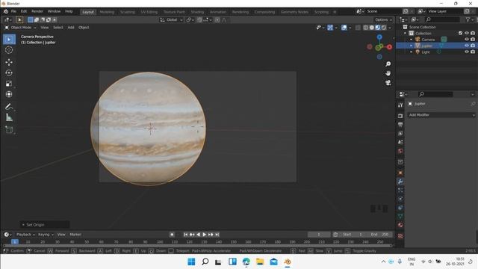The width and height of the screenshot is (478, 269).
Task: Open the Keying dropdown in timeline
Action: (x=46, y=235)
